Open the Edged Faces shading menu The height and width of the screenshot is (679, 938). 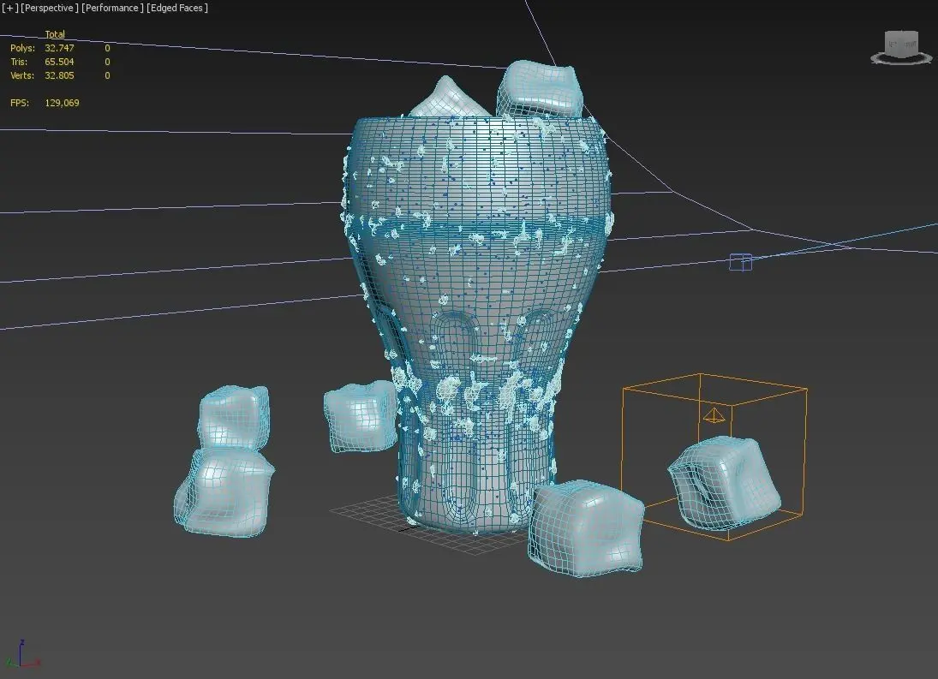(x=177, y=8)
